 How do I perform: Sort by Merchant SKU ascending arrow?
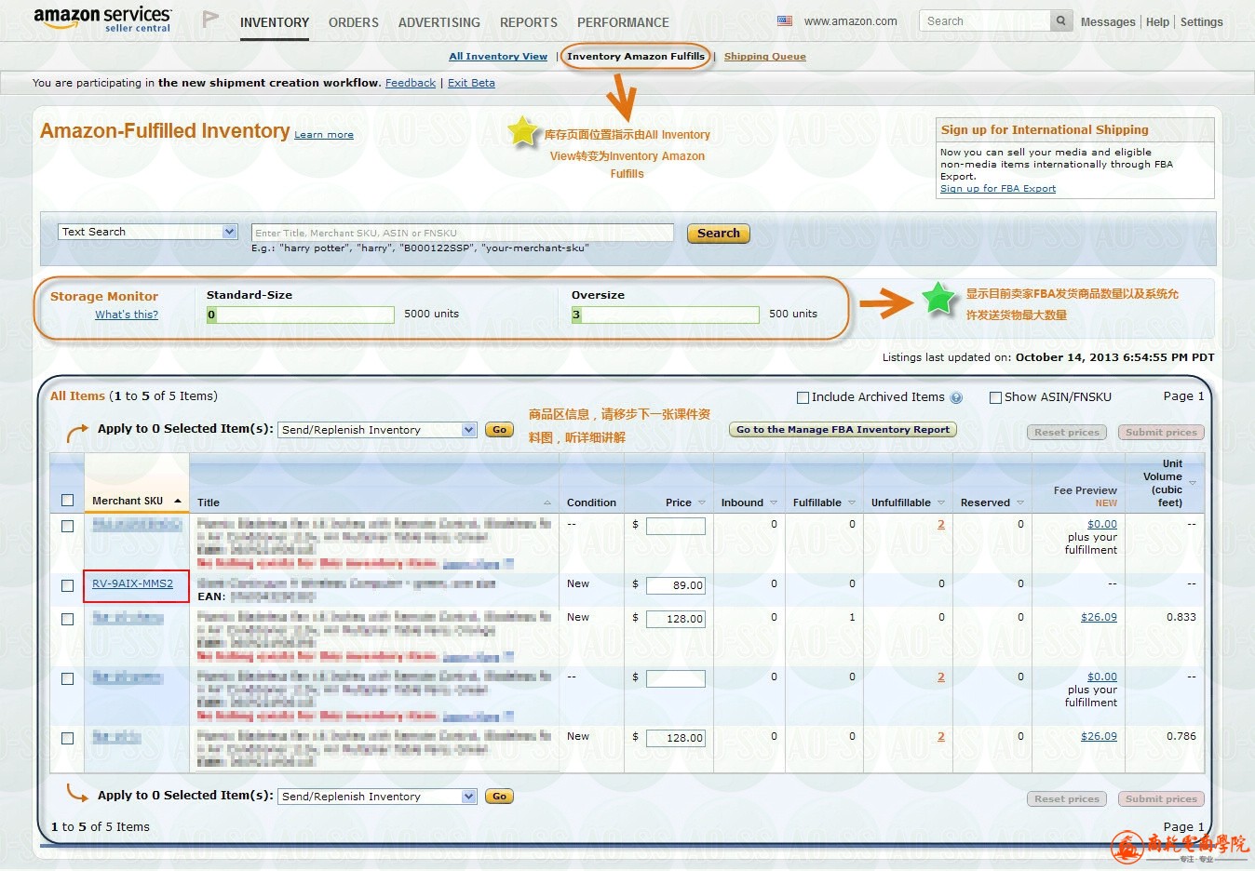coord(177,501)
